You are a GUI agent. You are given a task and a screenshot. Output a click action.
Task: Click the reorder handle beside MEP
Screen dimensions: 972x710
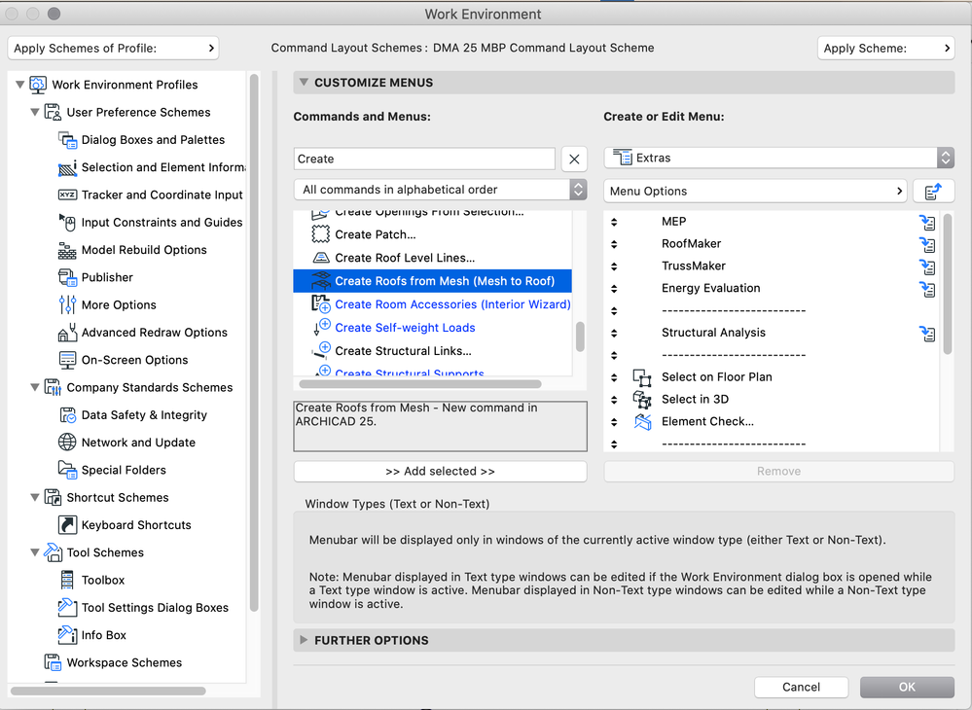[x=614, y=222]
